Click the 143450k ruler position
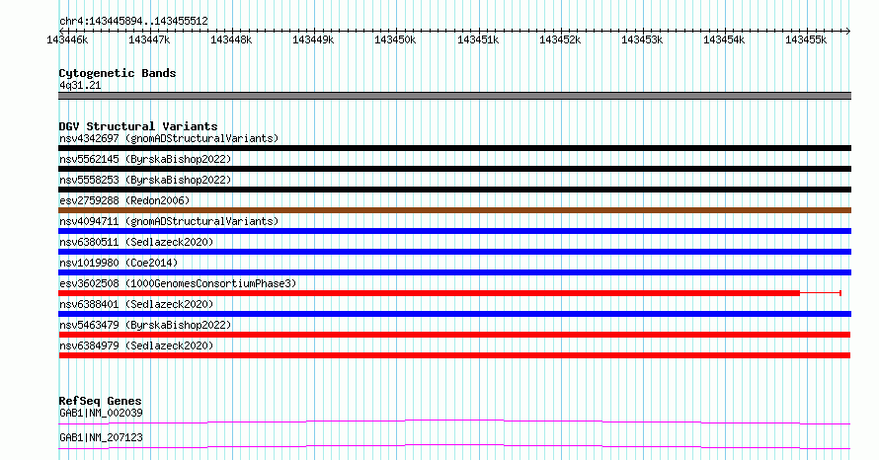879x460 pixels. coord(395,40)
